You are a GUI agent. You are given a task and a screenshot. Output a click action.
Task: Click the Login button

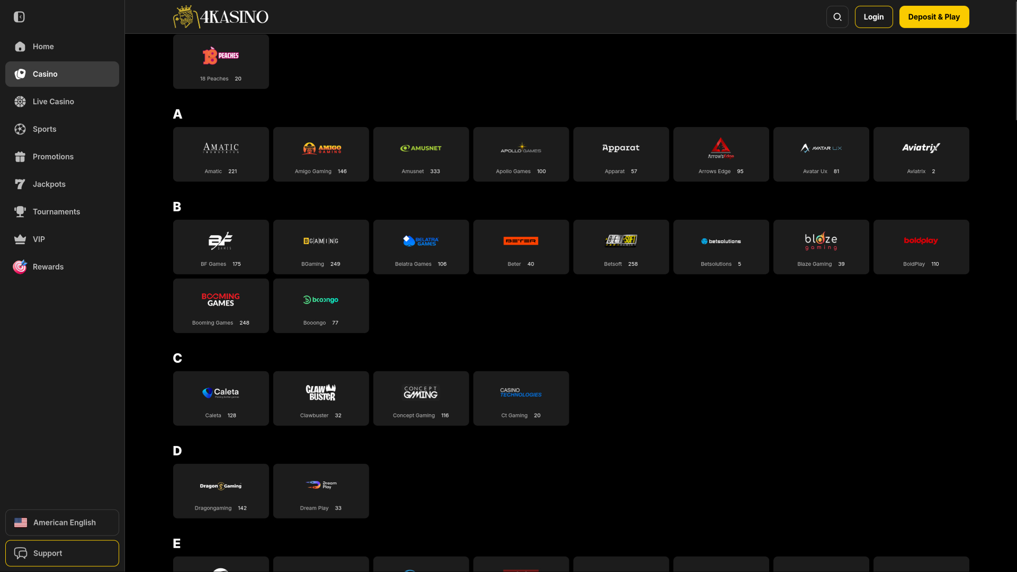pos(873,17)
